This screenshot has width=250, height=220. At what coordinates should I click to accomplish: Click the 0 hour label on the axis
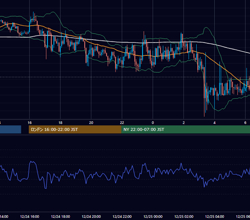point(153,123)
